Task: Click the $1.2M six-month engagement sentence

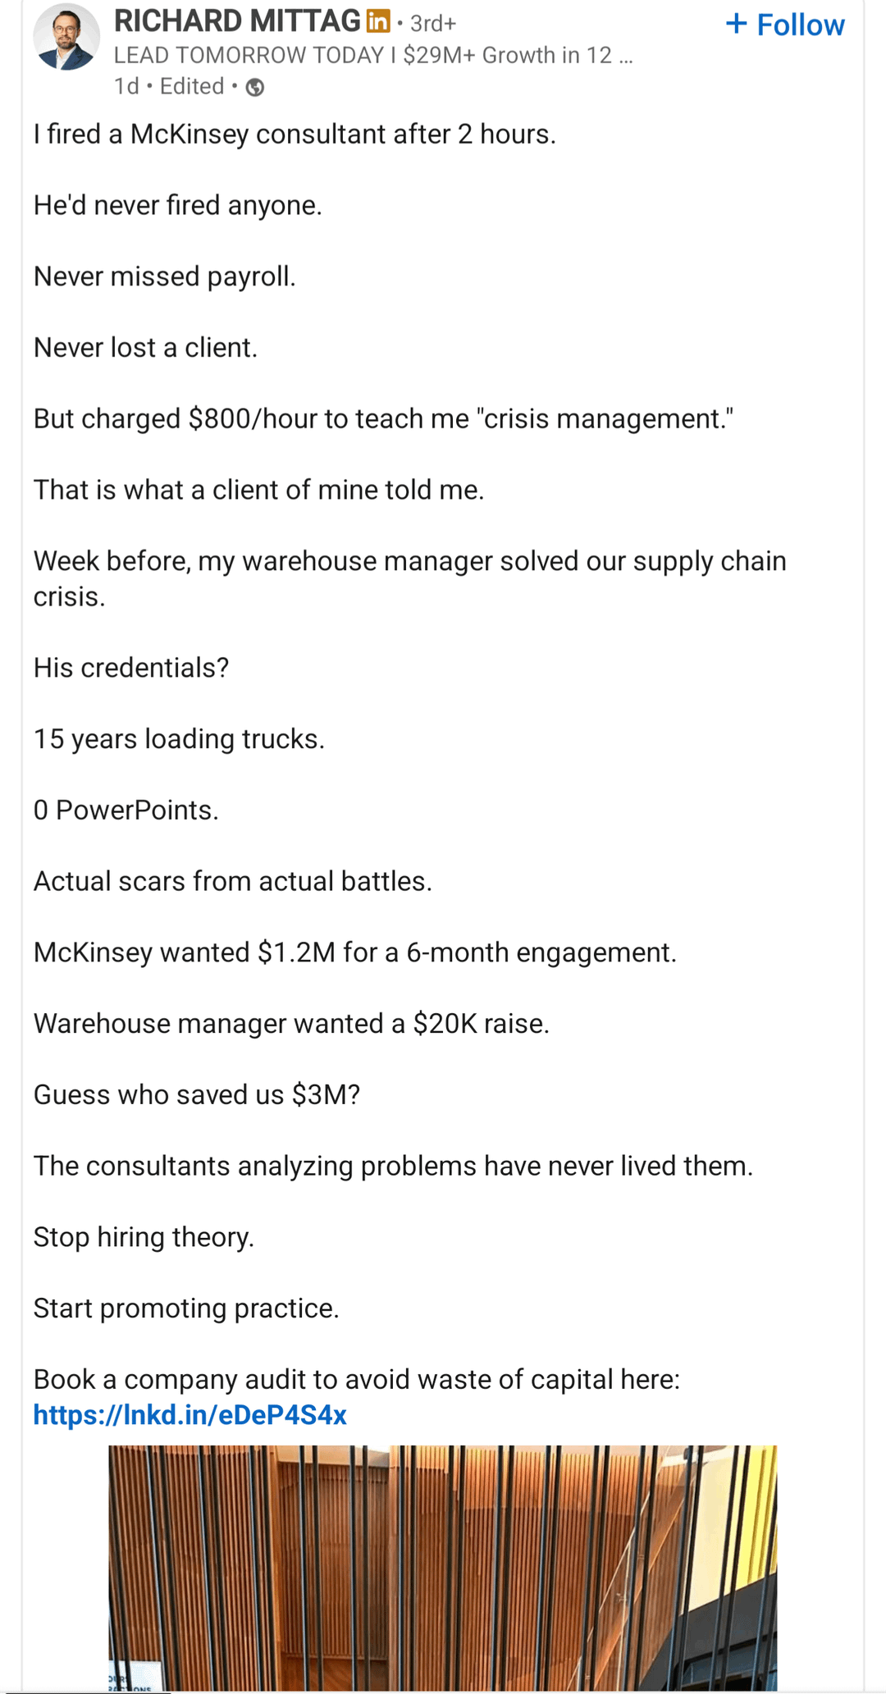Action: coord(354,952)
